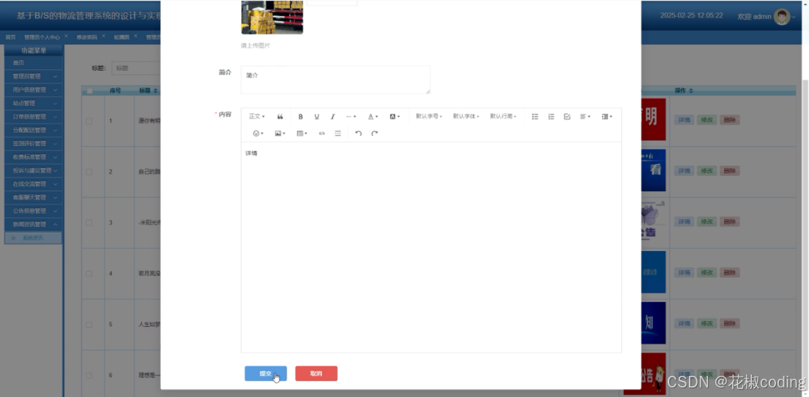Screen dimensions: 809x397
Task: Select the checkbox for row 1
Action: (x=89, y=121)
